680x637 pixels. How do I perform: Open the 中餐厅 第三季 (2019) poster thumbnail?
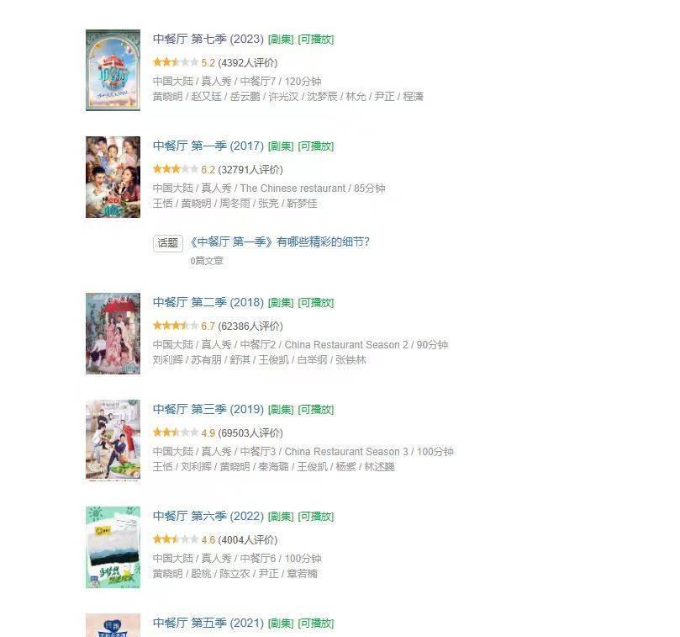pyautogui.click(x=113, y=440)
